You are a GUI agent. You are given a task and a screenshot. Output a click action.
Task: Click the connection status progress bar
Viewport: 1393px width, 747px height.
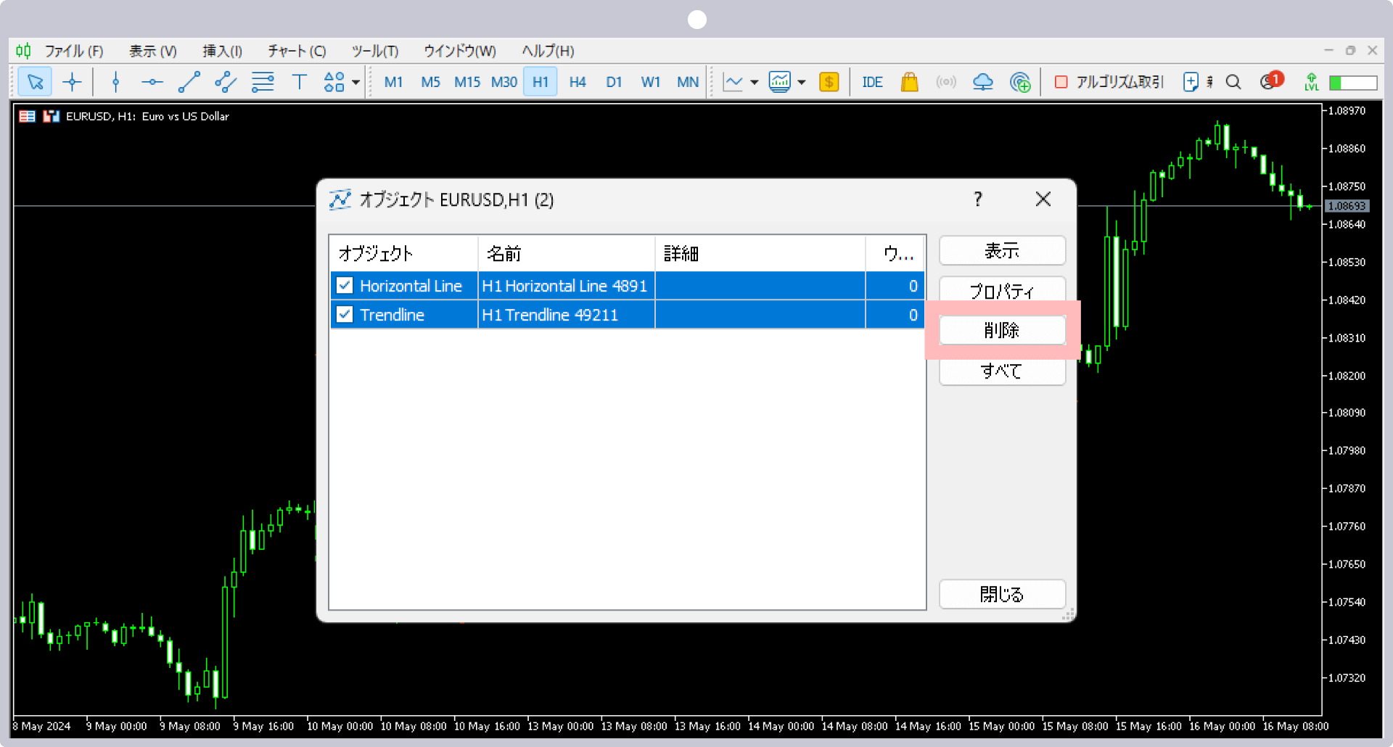point(1353,83)
